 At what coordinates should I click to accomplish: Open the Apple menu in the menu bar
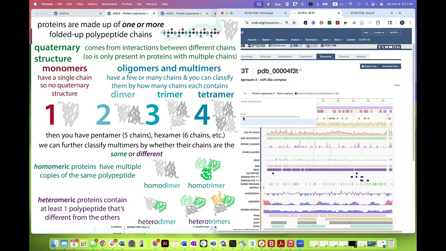click(x=35, y=4)
